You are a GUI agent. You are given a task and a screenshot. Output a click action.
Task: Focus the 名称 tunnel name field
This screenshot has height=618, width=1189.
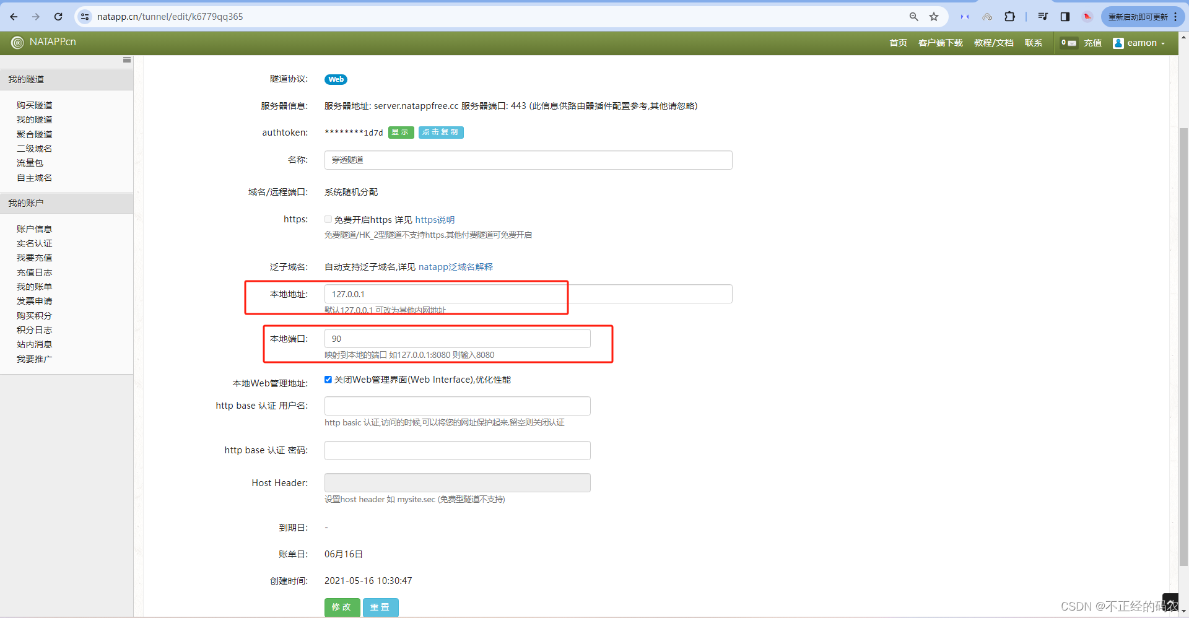pos(528,160)
